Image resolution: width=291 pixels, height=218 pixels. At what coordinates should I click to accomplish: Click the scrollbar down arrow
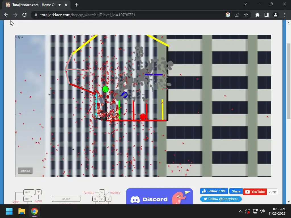coord(288,202)
